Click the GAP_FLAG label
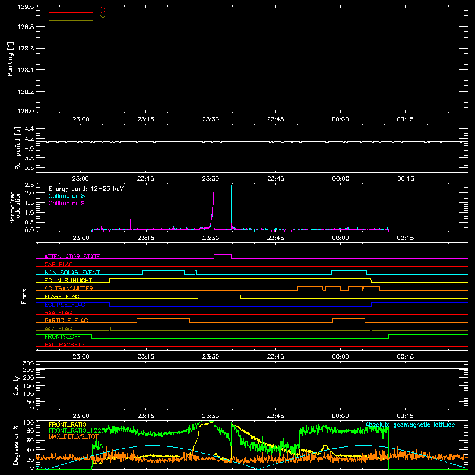475x475 pixels. 58,264
